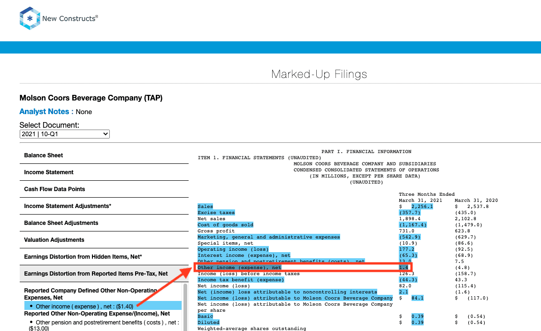Open Balance Sheet Adjustments section
The width and height of the screenshot is (541, 331).
pos(104,223)
